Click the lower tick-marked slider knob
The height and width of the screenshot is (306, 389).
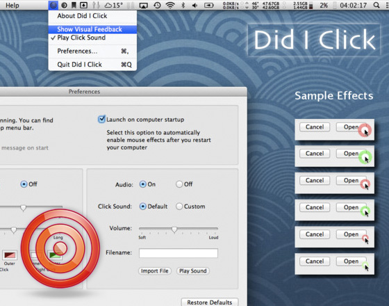pyautogui.click(x=14, y=230)
